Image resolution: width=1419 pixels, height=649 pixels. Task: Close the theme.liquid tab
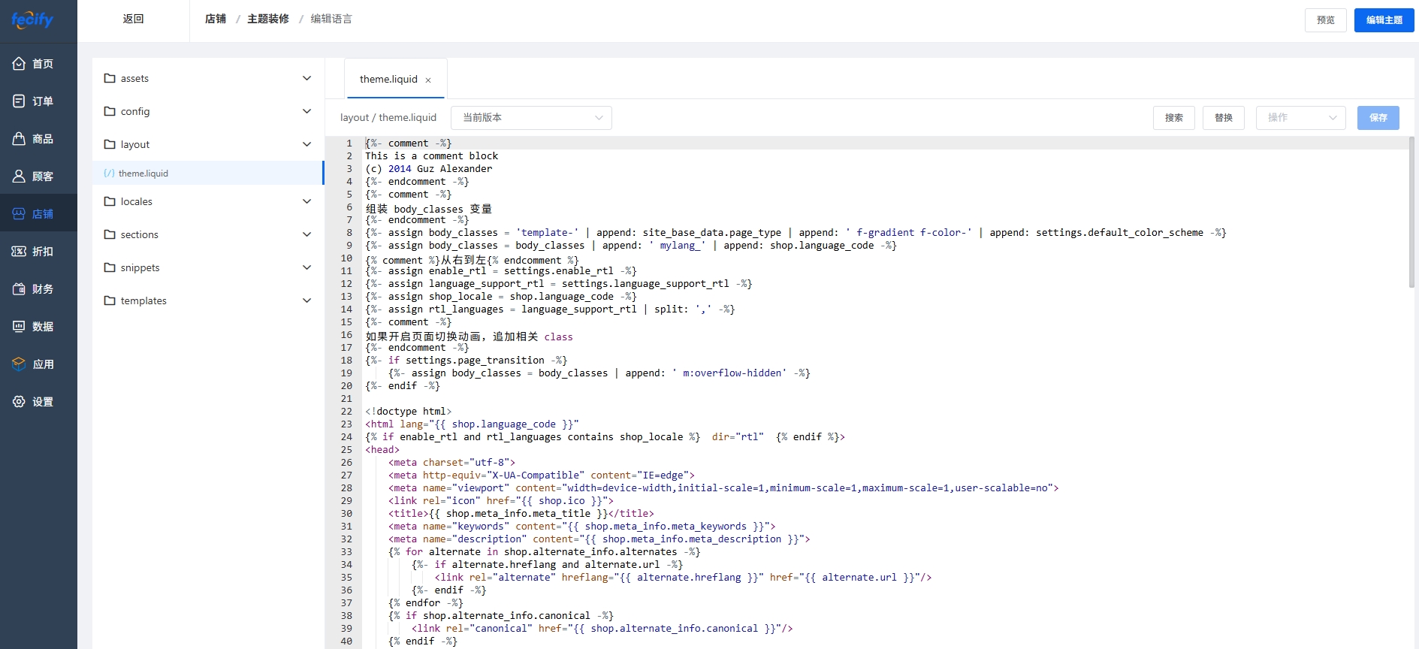[x=428, y=80]
